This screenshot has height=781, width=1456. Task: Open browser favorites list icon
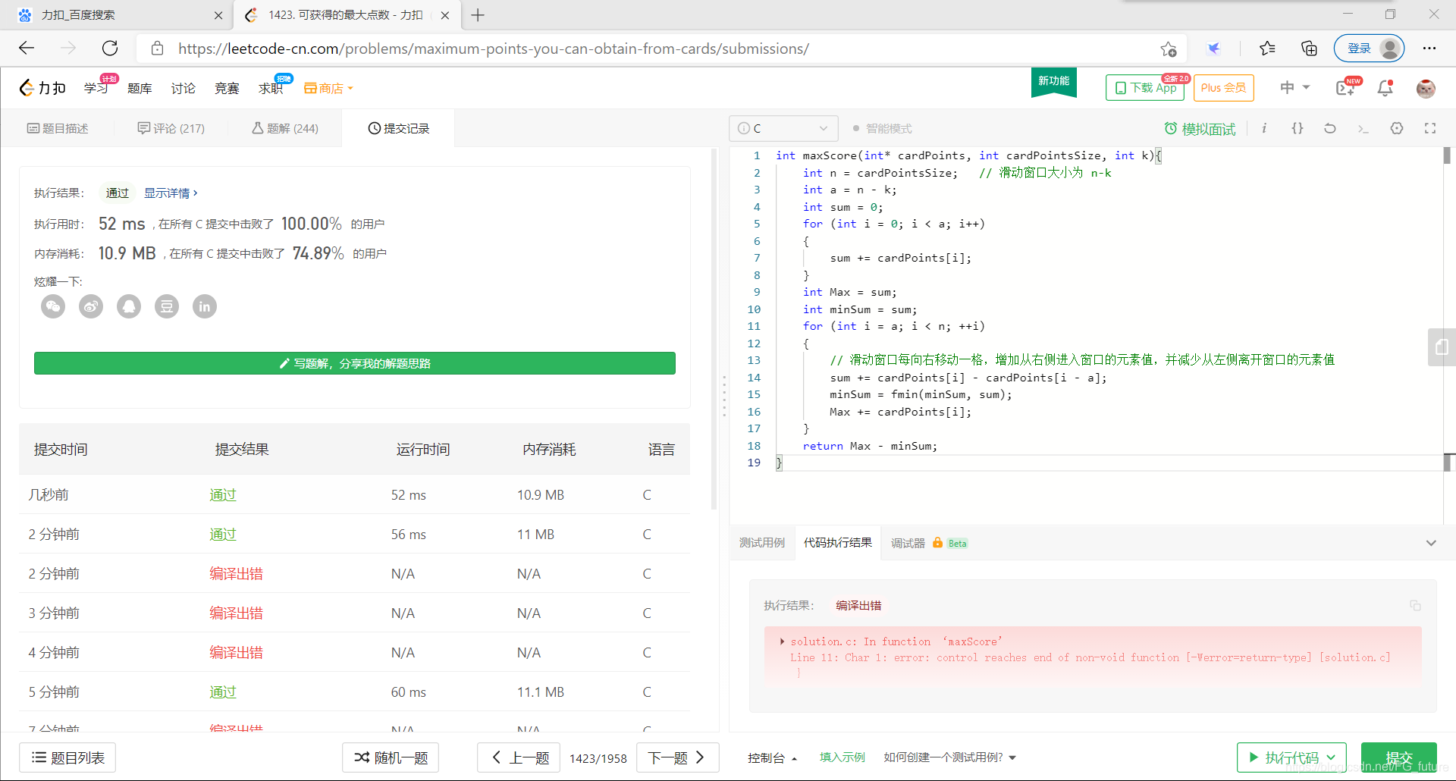coord(1267,49)
